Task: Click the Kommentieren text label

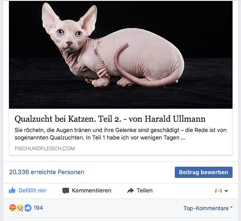Action: [92, 191]
